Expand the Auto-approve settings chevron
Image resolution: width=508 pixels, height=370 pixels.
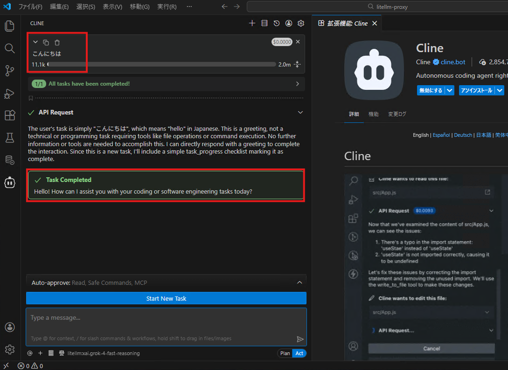click(299, 283)
